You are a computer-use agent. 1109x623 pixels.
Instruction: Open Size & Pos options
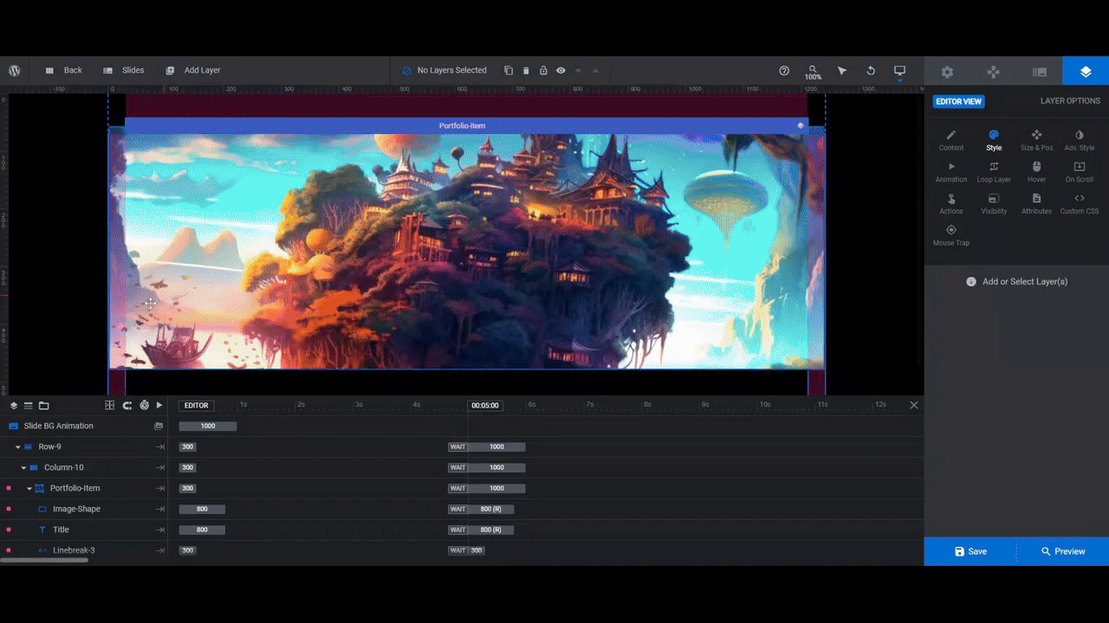click(x=1036, y=140)
